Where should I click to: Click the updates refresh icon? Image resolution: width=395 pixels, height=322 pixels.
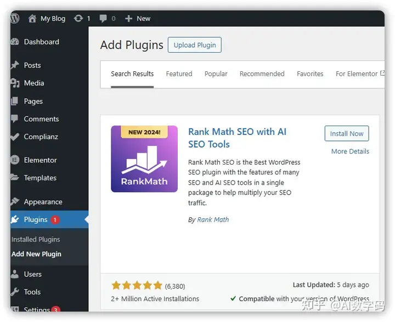pos(78,19)
